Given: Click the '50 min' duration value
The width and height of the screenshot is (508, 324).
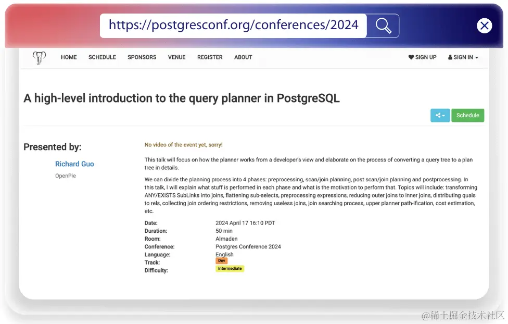Looking at the screenshot, I should pyautogui.click(x=224, y=231).
